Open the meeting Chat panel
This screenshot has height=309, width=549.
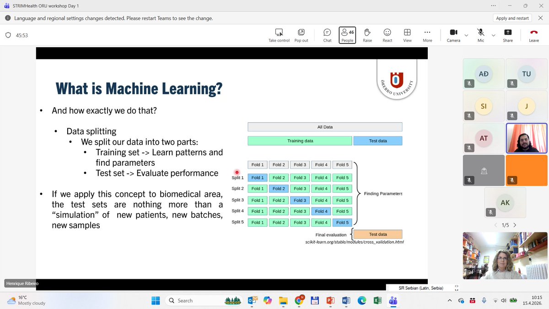tap(327, 36)
